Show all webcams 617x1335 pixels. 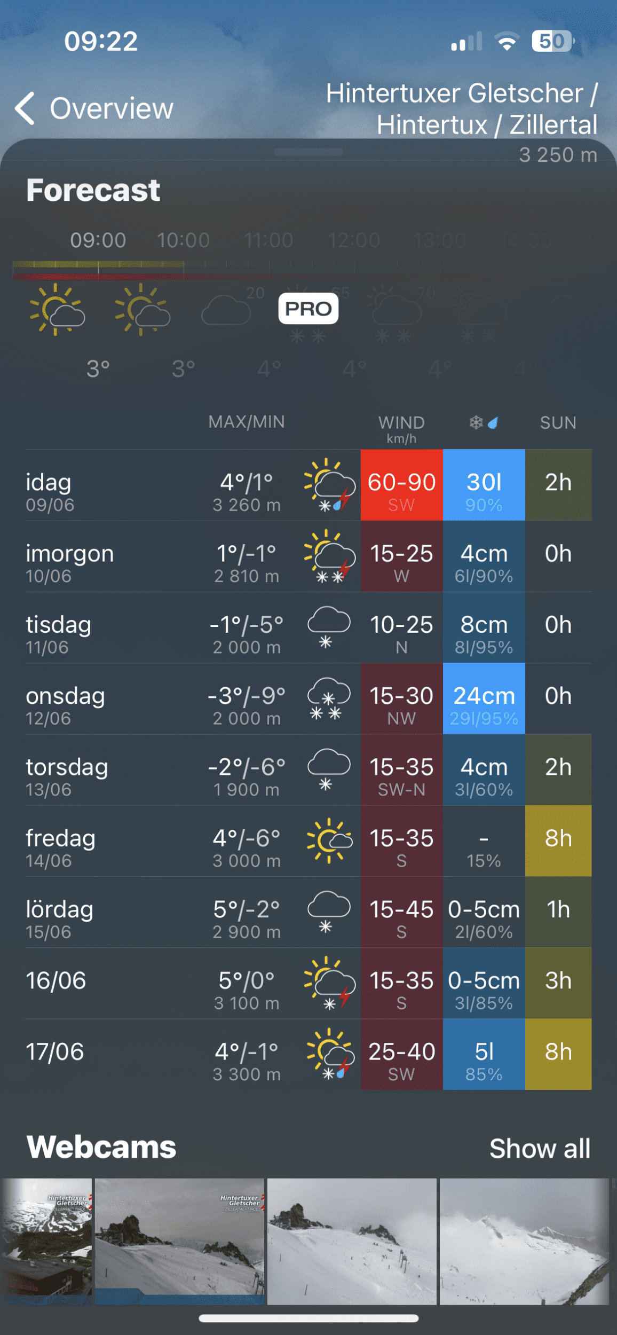pyautogui.click(x=540, y=1148)
